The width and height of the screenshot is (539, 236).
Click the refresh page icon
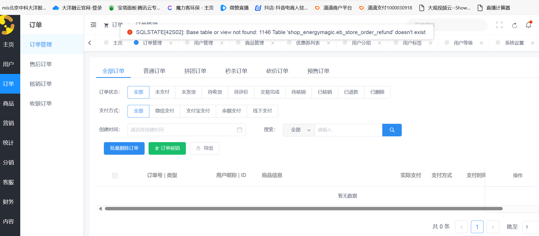pos(515,25)
